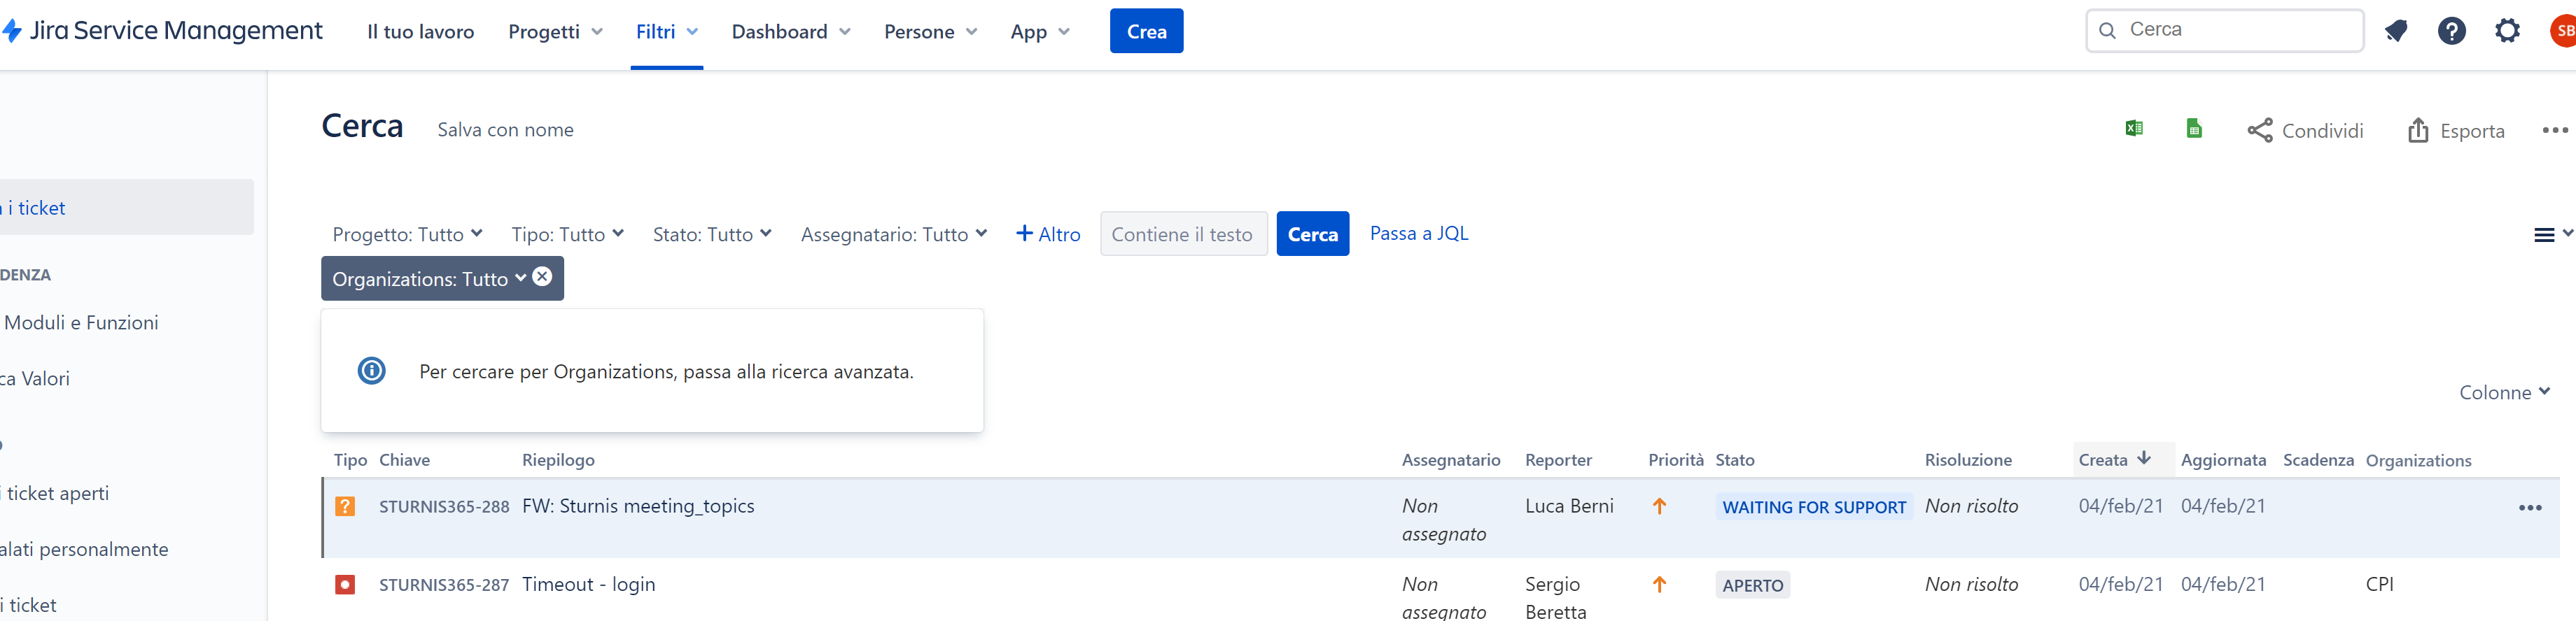Expand the Progetto: Tutto filter dropdown
2576x621 pixels.
click(407, 234)
